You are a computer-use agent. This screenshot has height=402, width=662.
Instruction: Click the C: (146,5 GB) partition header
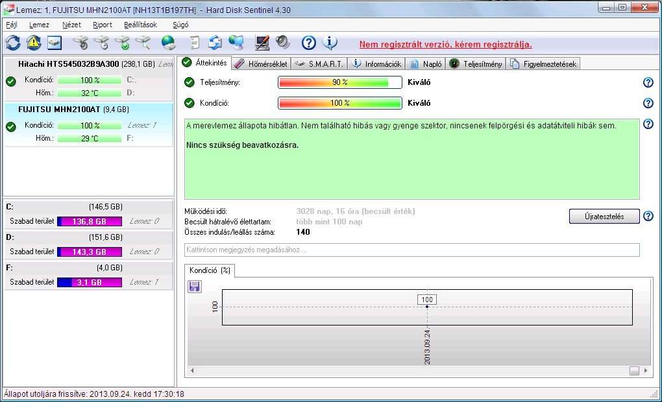tap(88, 207)
